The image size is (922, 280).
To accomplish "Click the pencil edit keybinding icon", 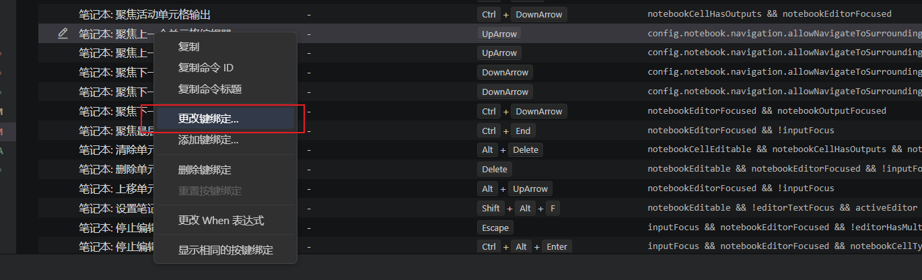I will (x=63, y=33).
